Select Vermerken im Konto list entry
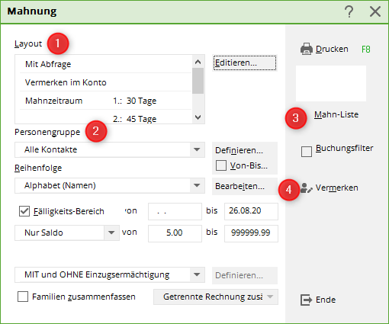Image resolution: width=389 pixels, height=324 pixels. point(105,82)
